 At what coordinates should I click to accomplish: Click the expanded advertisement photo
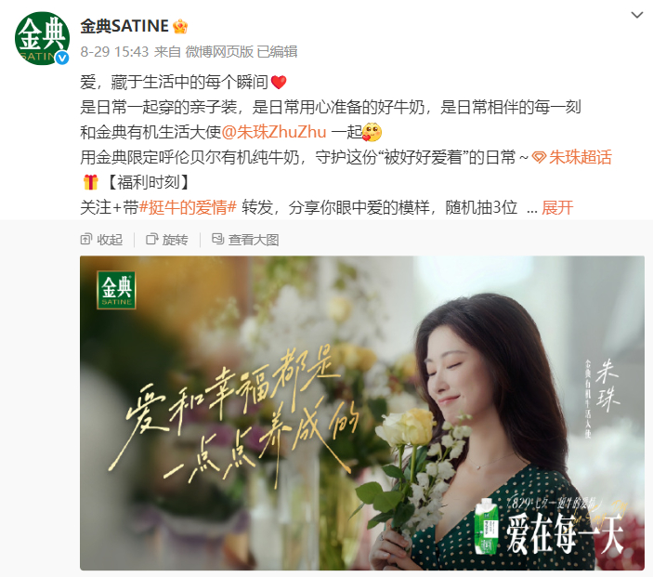point(362,413)
